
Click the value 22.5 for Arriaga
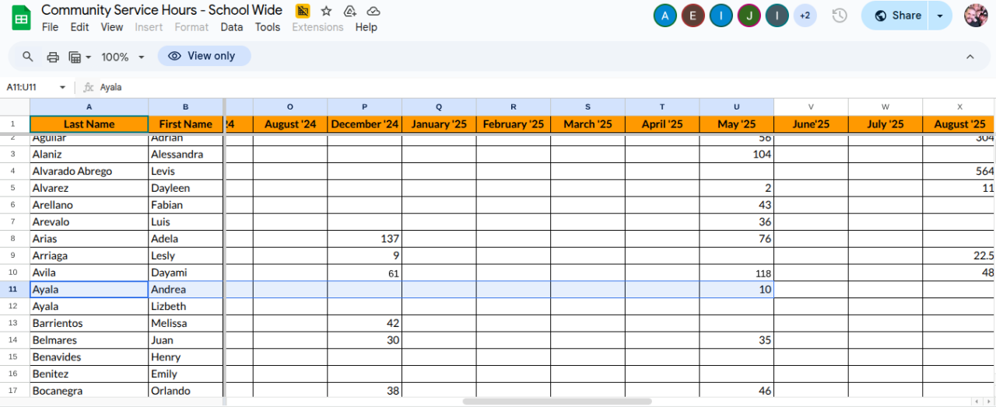click(x=959, y=256)
